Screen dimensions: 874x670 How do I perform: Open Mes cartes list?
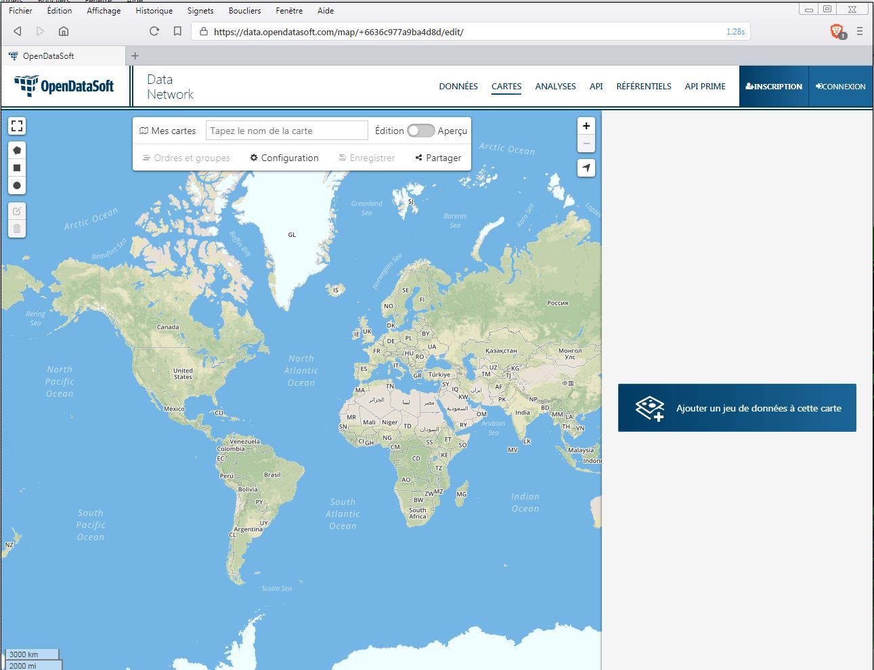coord(168,131)
